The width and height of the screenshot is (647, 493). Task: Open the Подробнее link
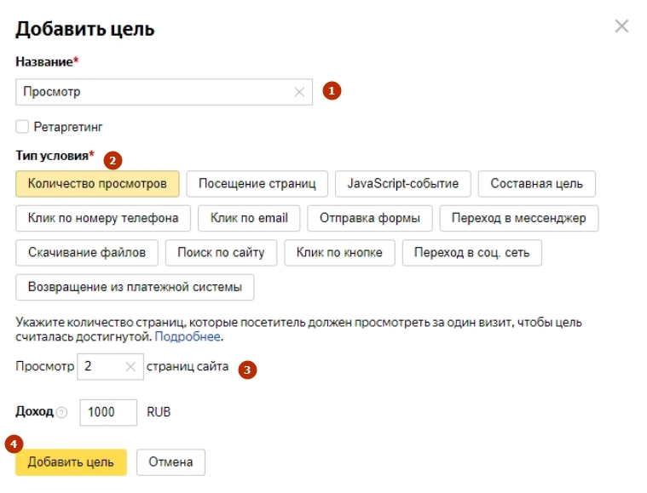188,337
